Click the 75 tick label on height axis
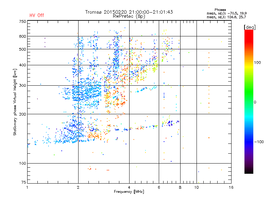This screenshot has width=272, height=204. [23, 183]
